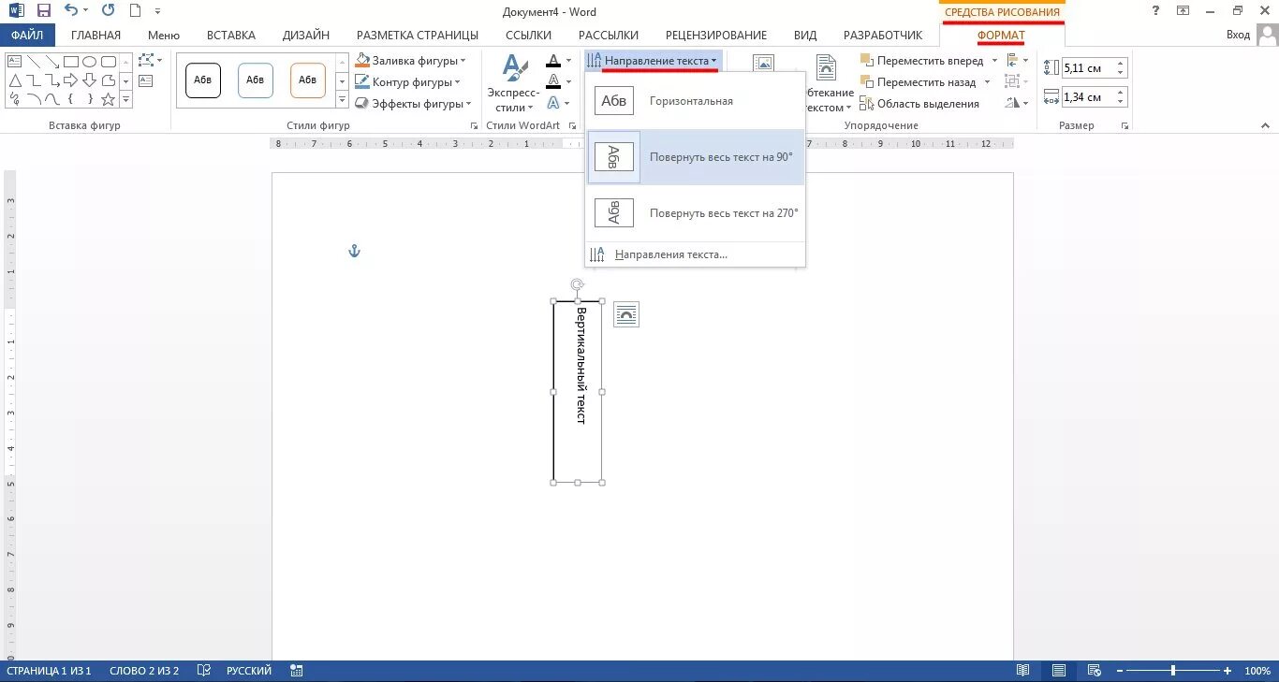Click the rotation handle above text box

(578, 283)
